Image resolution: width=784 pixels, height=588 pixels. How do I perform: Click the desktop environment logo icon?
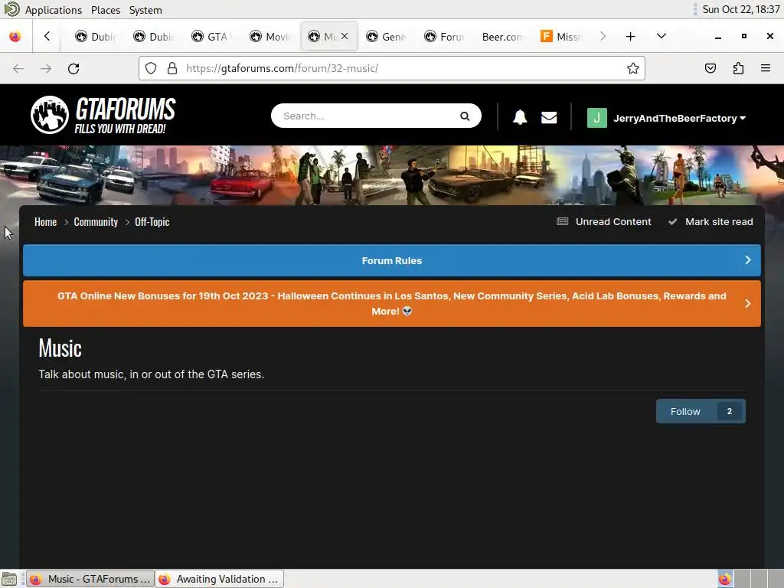(x=11, y=9)
